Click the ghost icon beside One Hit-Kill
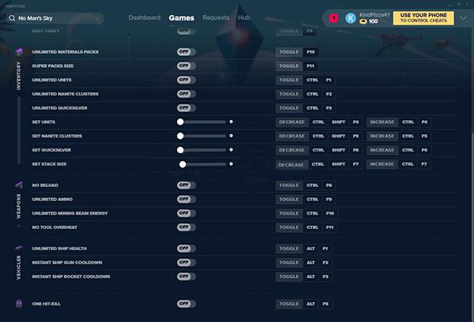Screen dimensions: 474x322 (19, 303)
